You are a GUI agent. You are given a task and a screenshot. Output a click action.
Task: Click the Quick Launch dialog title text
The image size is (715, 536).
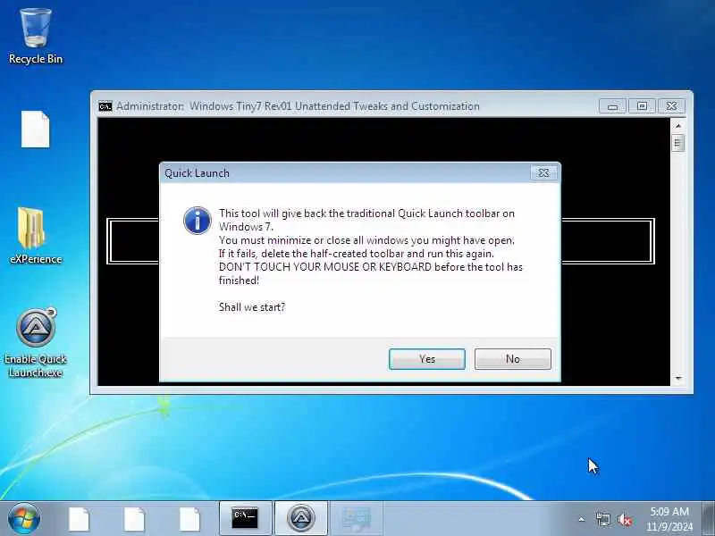pyautogui.click(x=197, y=173)
